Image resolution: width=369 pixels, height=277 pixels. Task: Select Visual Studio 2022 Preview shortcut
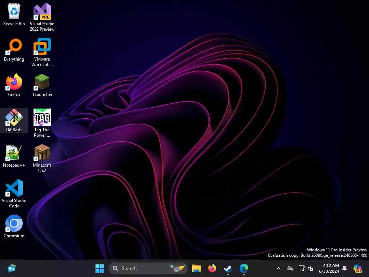42,17
